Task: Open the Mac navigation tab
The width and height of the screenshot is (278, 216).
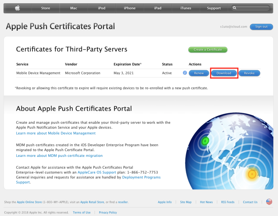Action: [73, 8]
